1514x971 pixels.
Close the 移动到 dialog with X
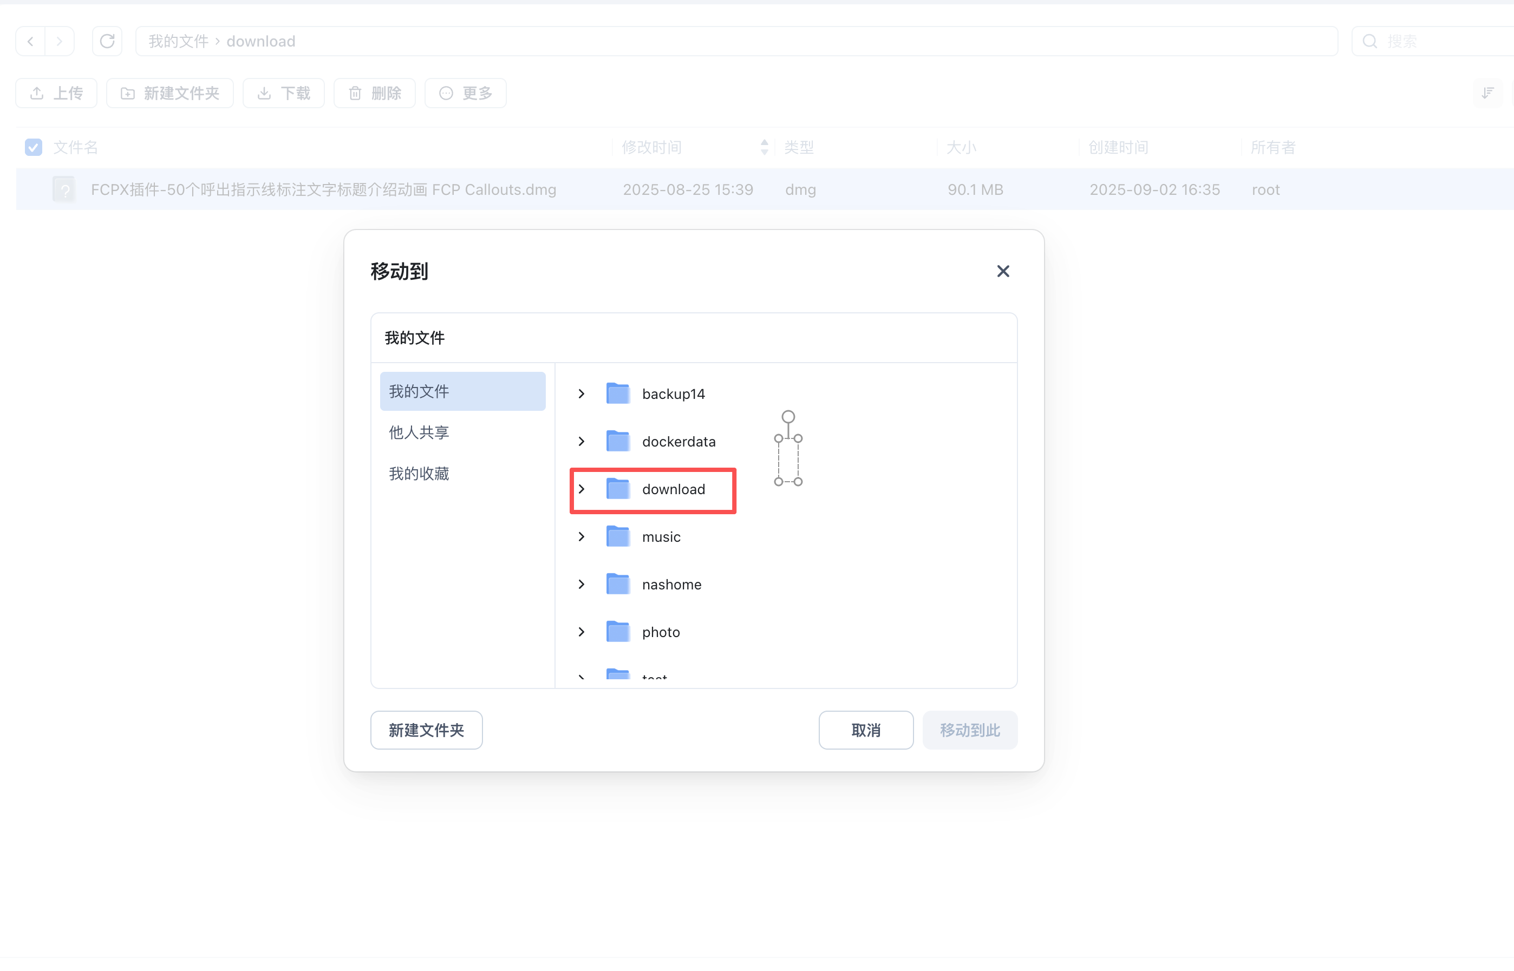1003,271
